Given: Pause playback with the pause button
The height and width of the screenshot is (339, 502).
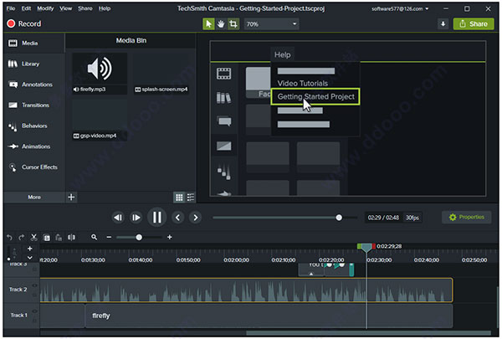Looking at the screenshot, I should pyautogui.click(x=157, y=218).
